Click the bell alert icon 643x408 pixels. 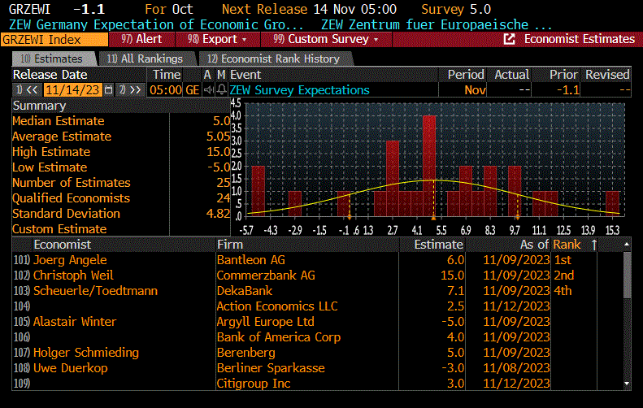[221, 89]
